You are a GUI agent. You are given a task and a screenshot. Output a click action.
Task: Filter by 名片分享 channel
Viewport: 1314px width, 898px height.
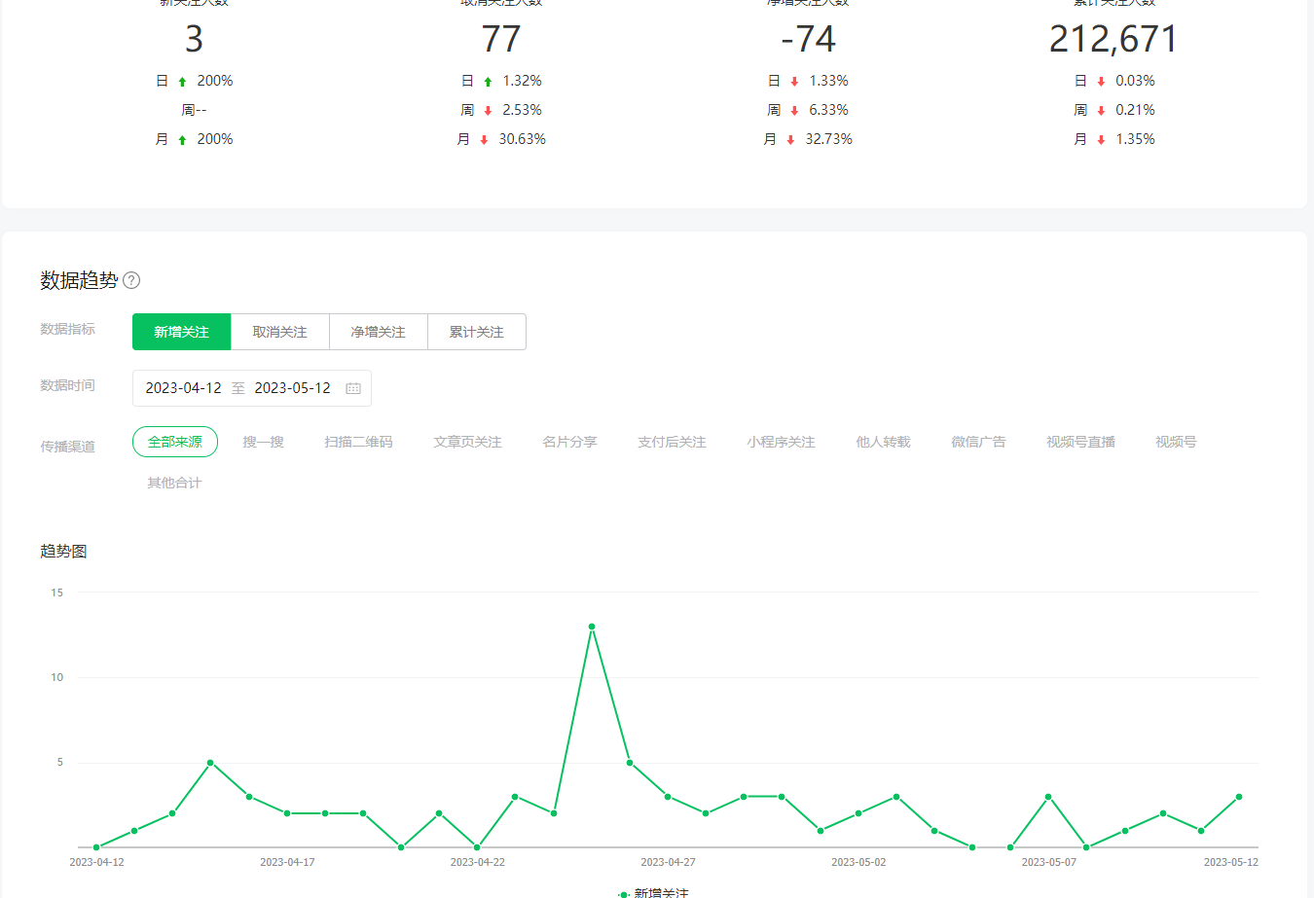pos(569,442)
